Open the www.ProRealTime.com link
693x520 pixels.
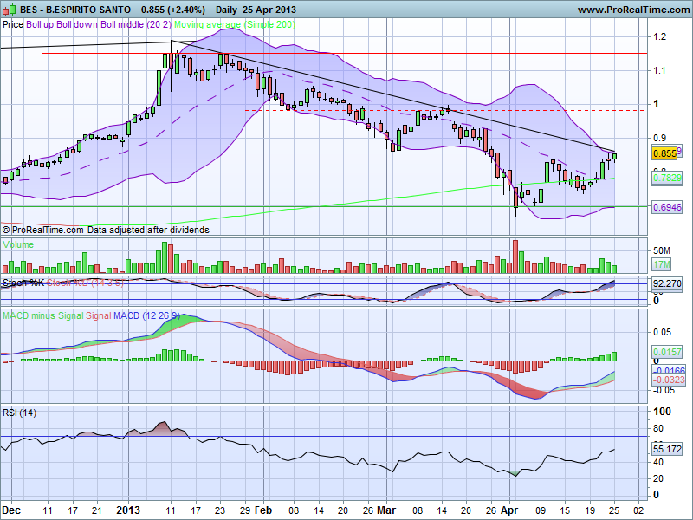(633, 10)
